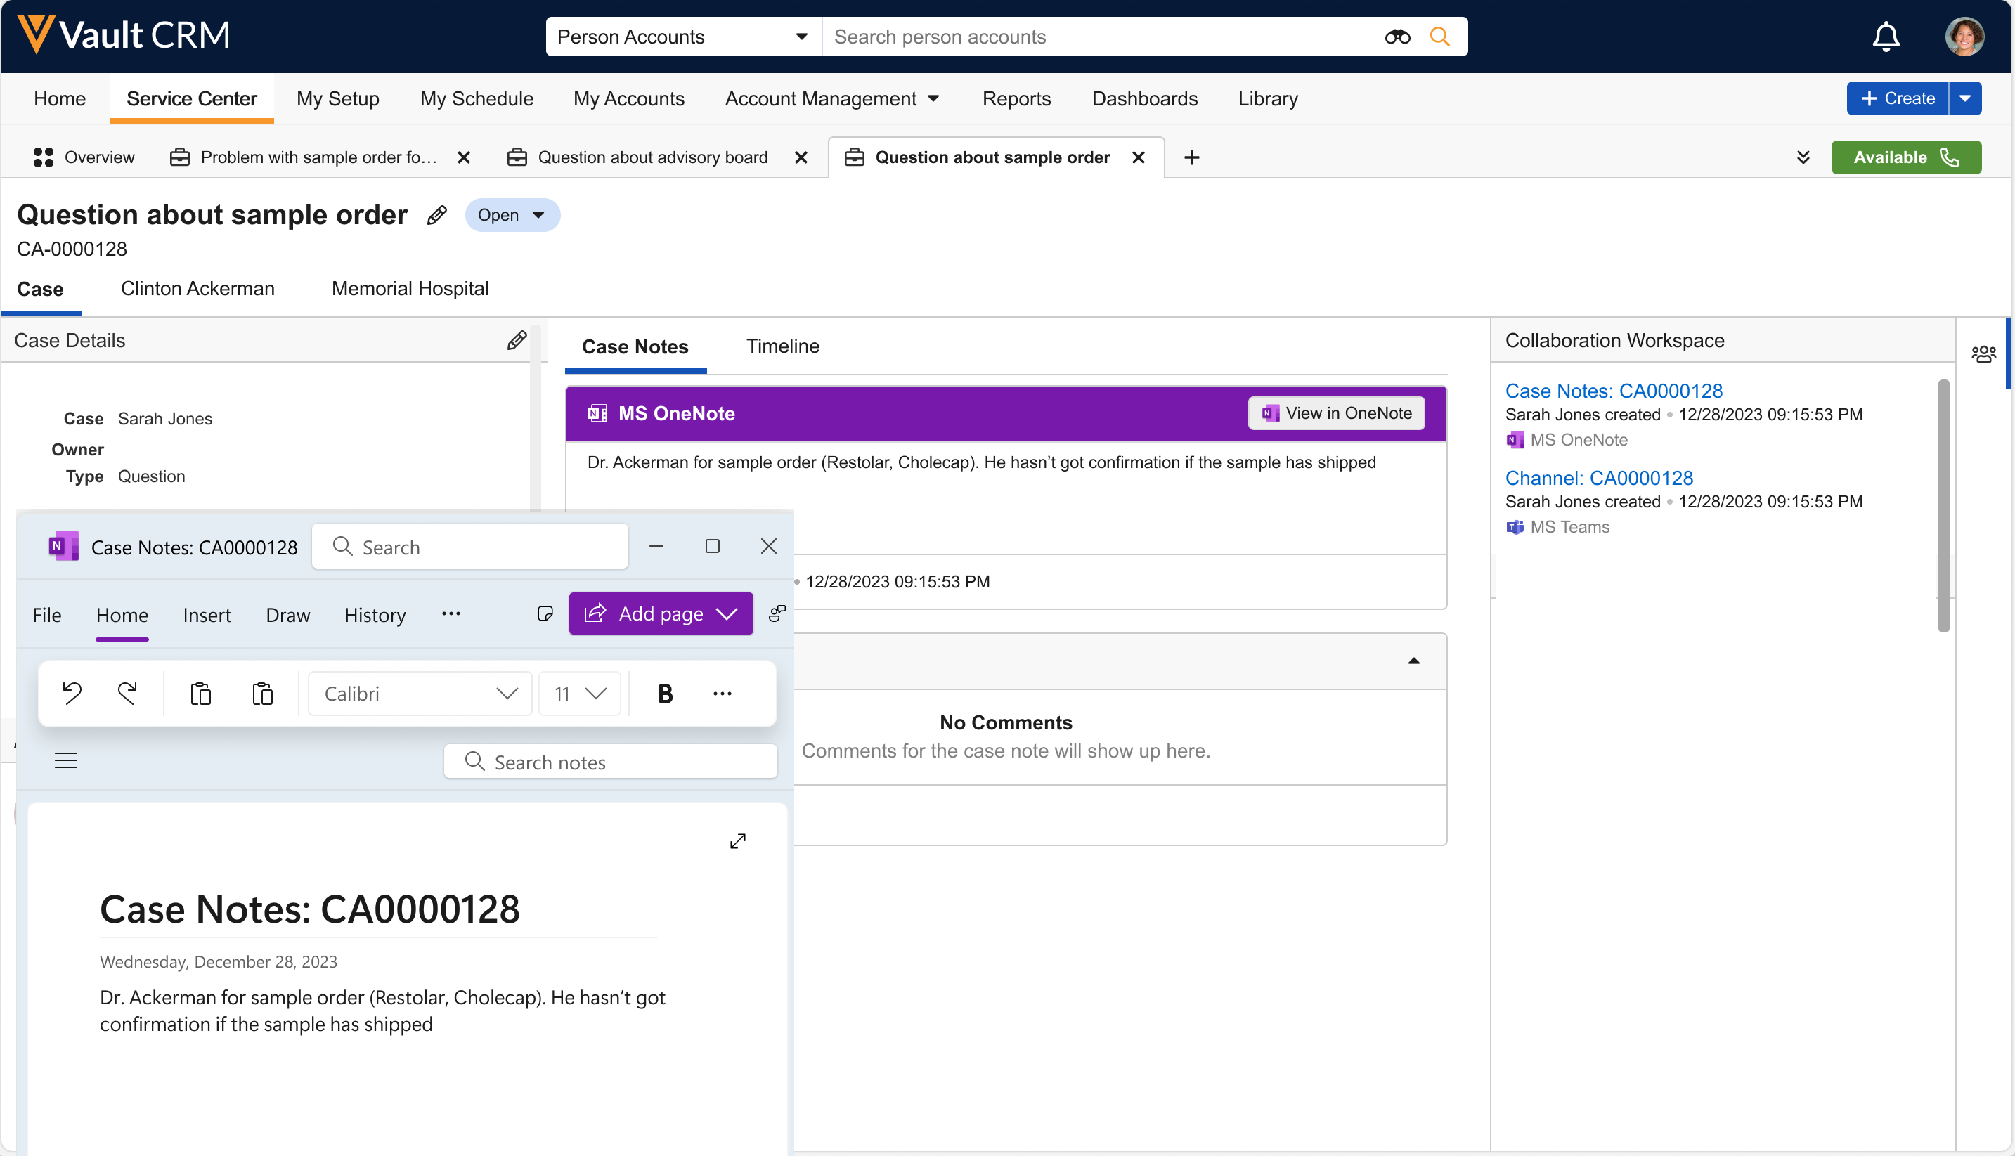Open the Insert tab in OneNote
This screenshot has width=2015, height=1156.
207,614
